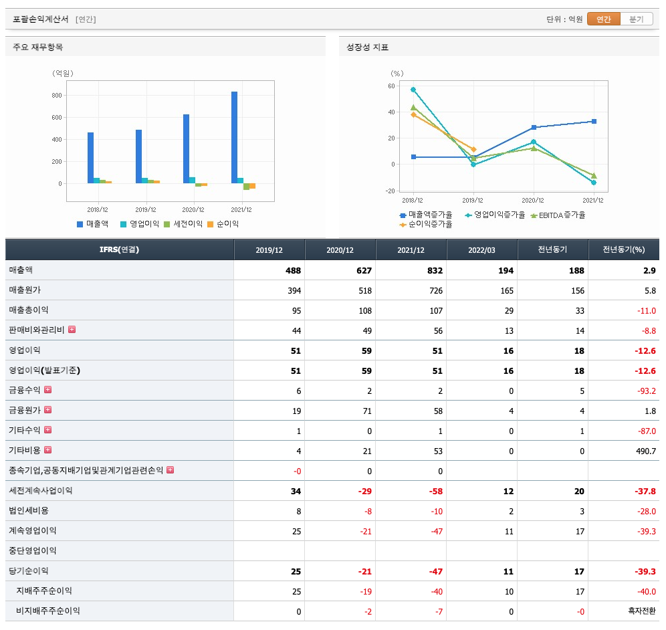Click the 2021/12 매출액증가율 data point
Viewport: 666px width, 630px height.
594,122
